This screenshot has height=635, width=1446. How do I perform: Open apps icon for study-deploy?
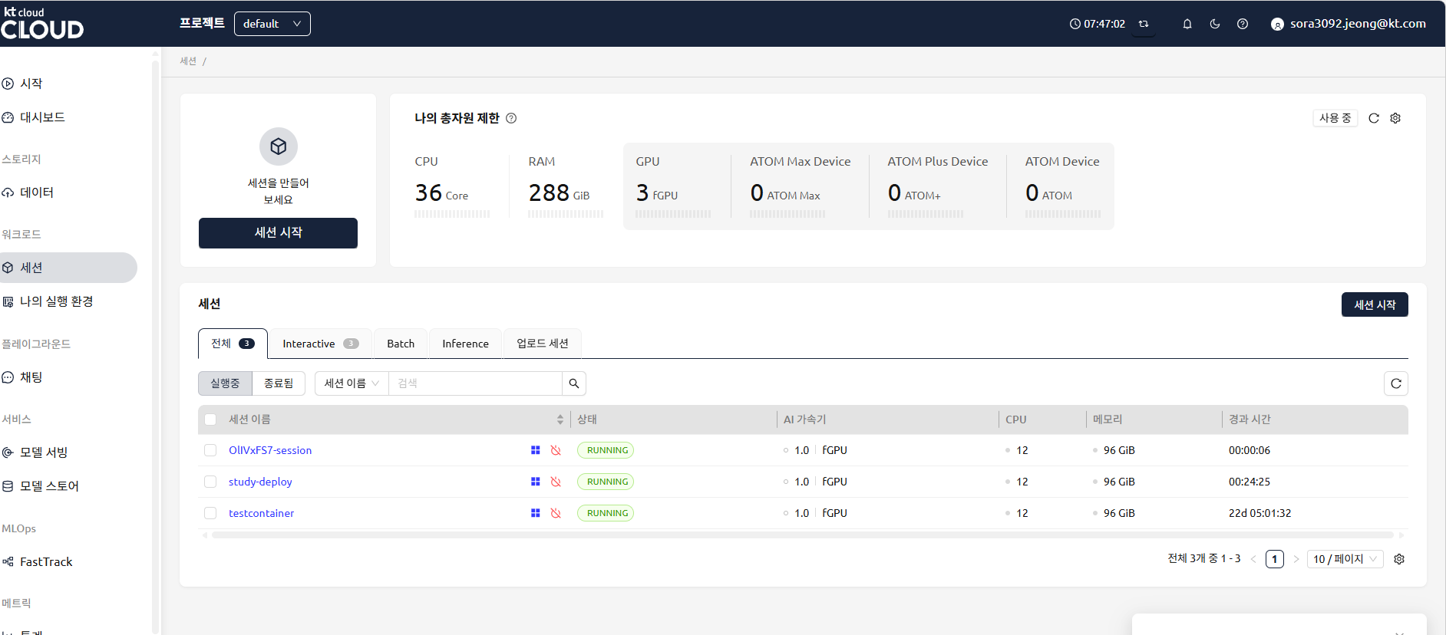click(x=536, y=482)
